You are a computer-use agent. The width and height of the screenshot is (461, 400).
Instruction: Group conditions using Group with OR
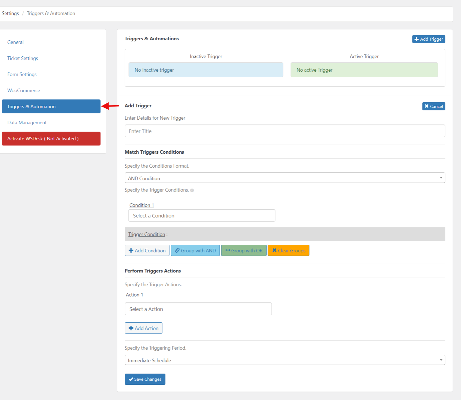pyautogui.click(x=244, y=250)
